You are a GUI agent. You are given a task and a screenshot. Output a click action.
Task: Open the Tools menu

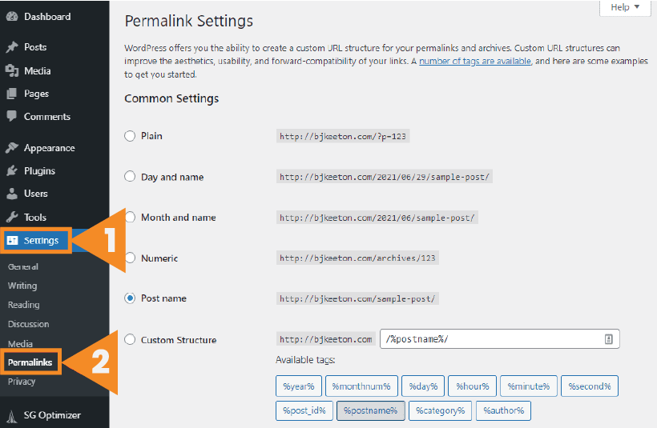click(34, 217)
